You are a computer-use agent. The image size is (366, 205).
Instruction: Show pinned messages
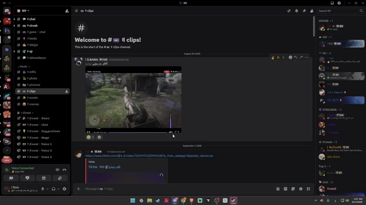304,11
